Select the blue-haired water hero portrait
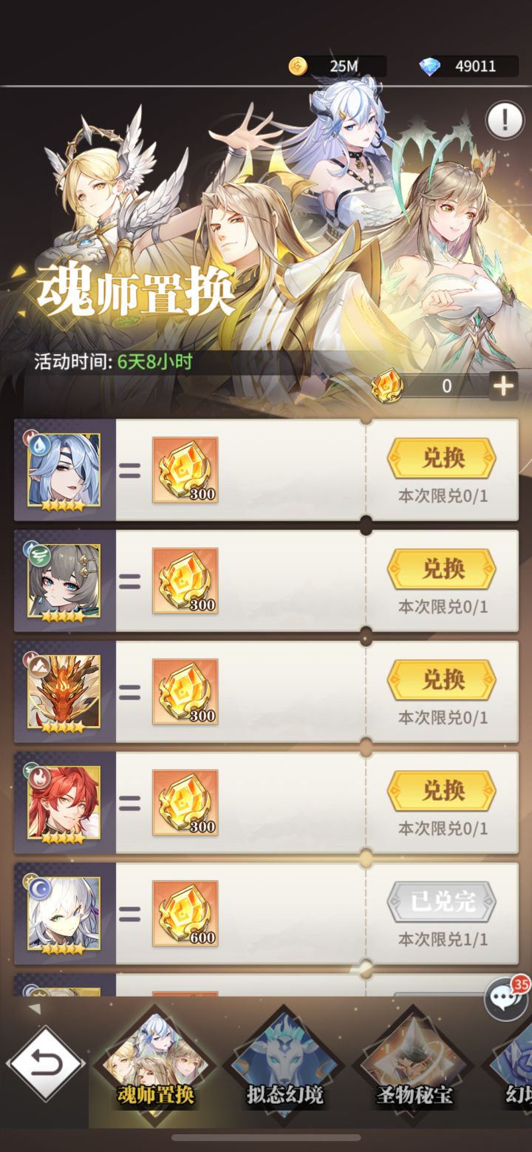This screenshot has width=532, height=1152. pyautogui.click(x=64, y=470)
